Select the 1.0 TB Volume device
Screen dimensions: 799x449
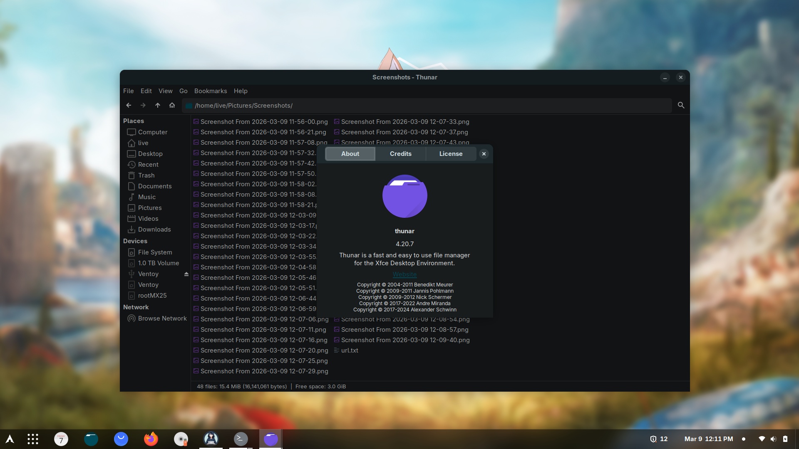(x=158, y=263)
